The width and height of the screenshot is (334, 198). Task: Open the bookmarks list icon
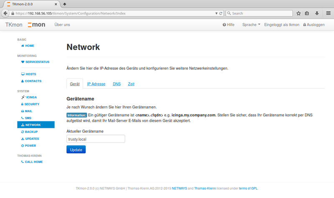click(307, 13)
